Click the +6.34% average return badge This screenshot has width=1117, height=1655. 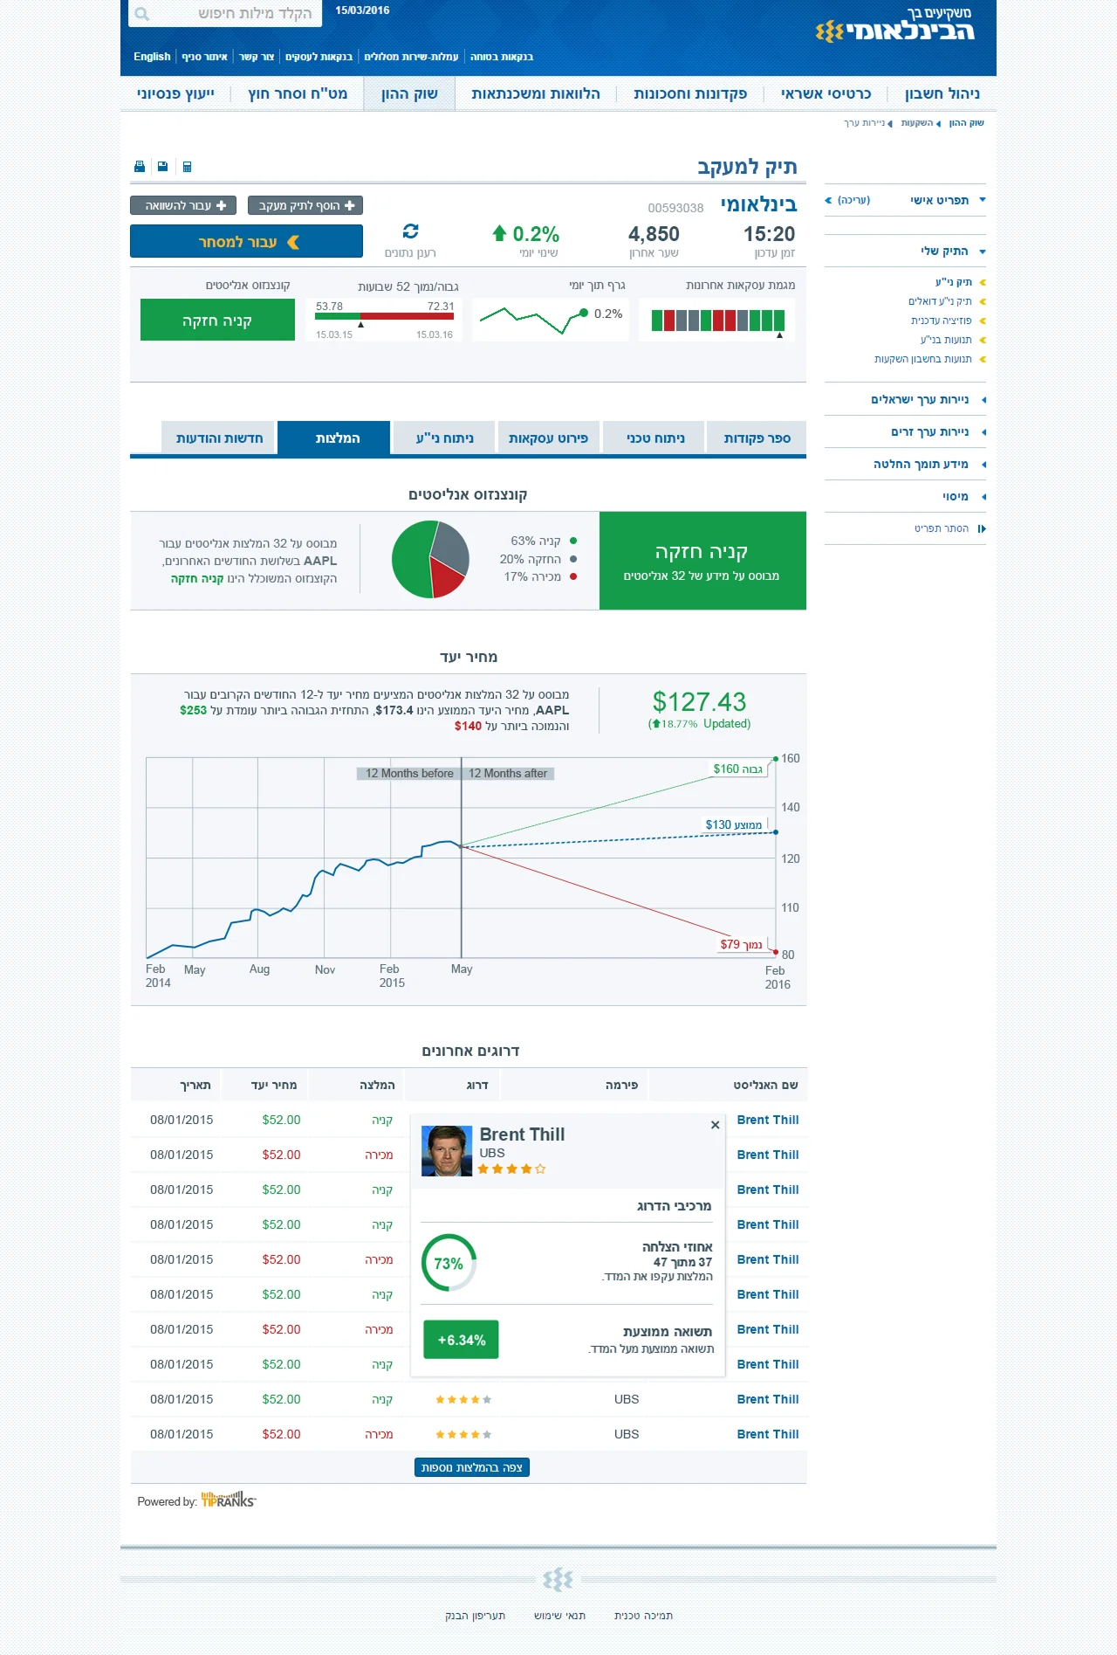(x=461, y=1340)
